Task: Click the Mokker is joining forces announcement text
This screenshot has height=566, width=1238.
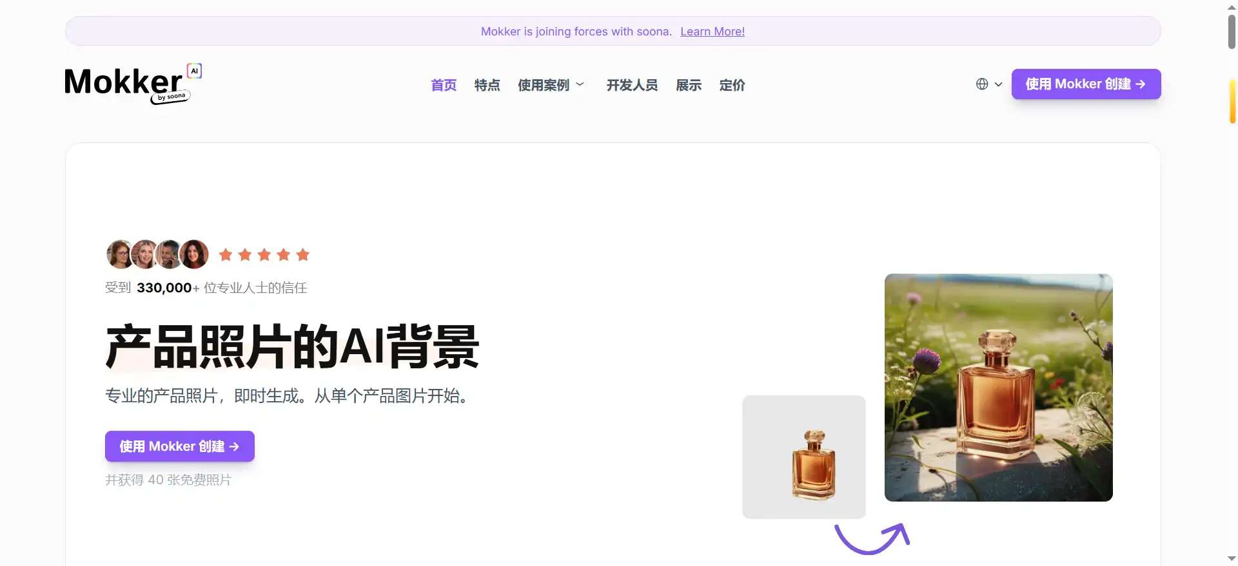Action: [576, 32]
